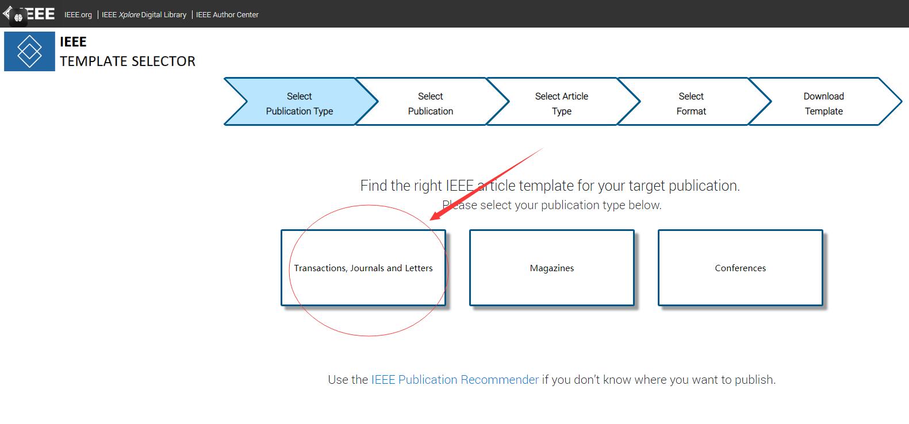The height and width of the screenshot is (424, 909).
Task: Click the IEEE Template Selector diamond logo
Action: tap(29, 52)
